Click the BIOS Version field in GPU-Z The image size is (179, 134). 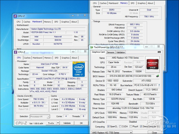[131, 76]
